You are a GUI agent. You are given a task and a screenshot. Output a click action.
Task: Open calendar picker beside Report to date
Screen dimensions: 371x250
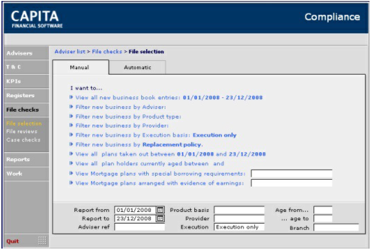tap(160, 219)
